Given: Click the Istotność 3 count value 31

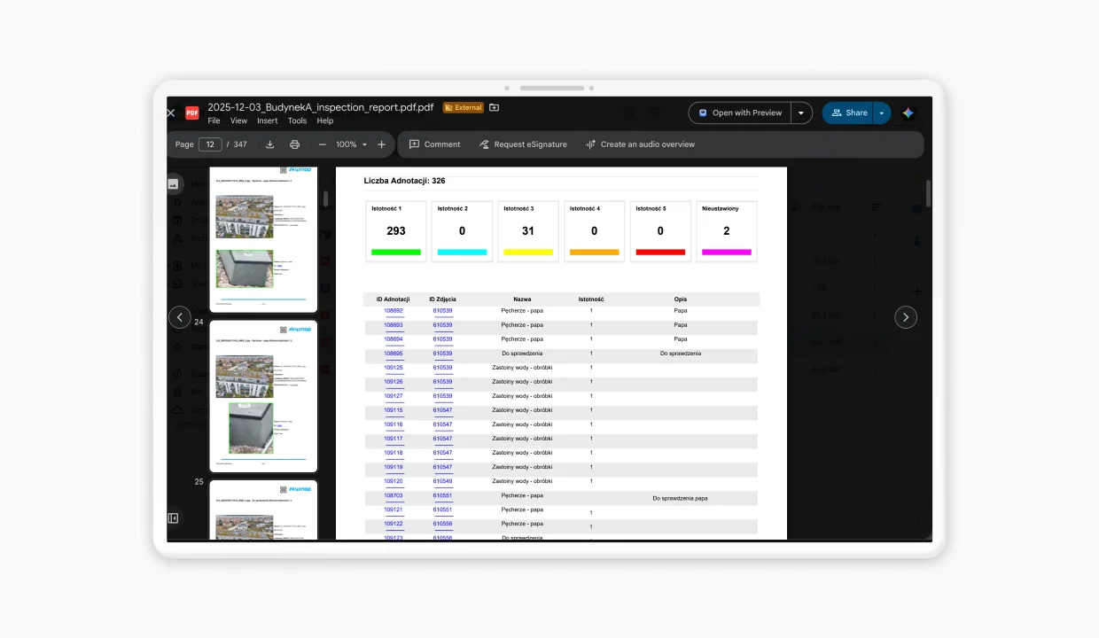Looking at the screenshot, I should pyautogui.click(x=528, y=230).
